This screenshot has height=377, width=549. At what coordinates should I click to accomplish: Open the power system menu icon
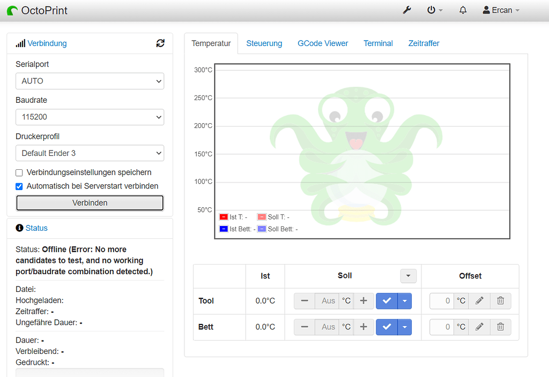[x=432, y=10]
